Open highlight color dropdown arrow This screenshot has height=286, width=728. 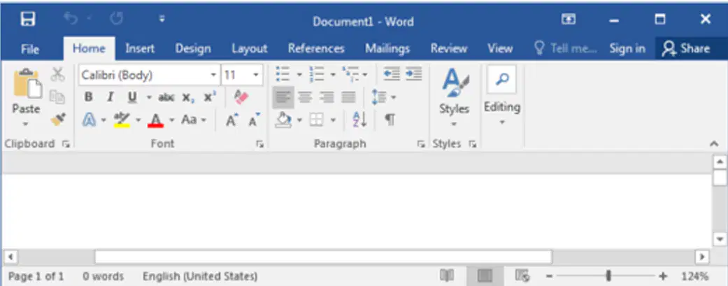pos(138,120)
